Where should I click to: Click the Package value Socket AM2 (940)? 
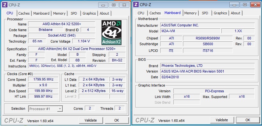(x=62, y=35)
